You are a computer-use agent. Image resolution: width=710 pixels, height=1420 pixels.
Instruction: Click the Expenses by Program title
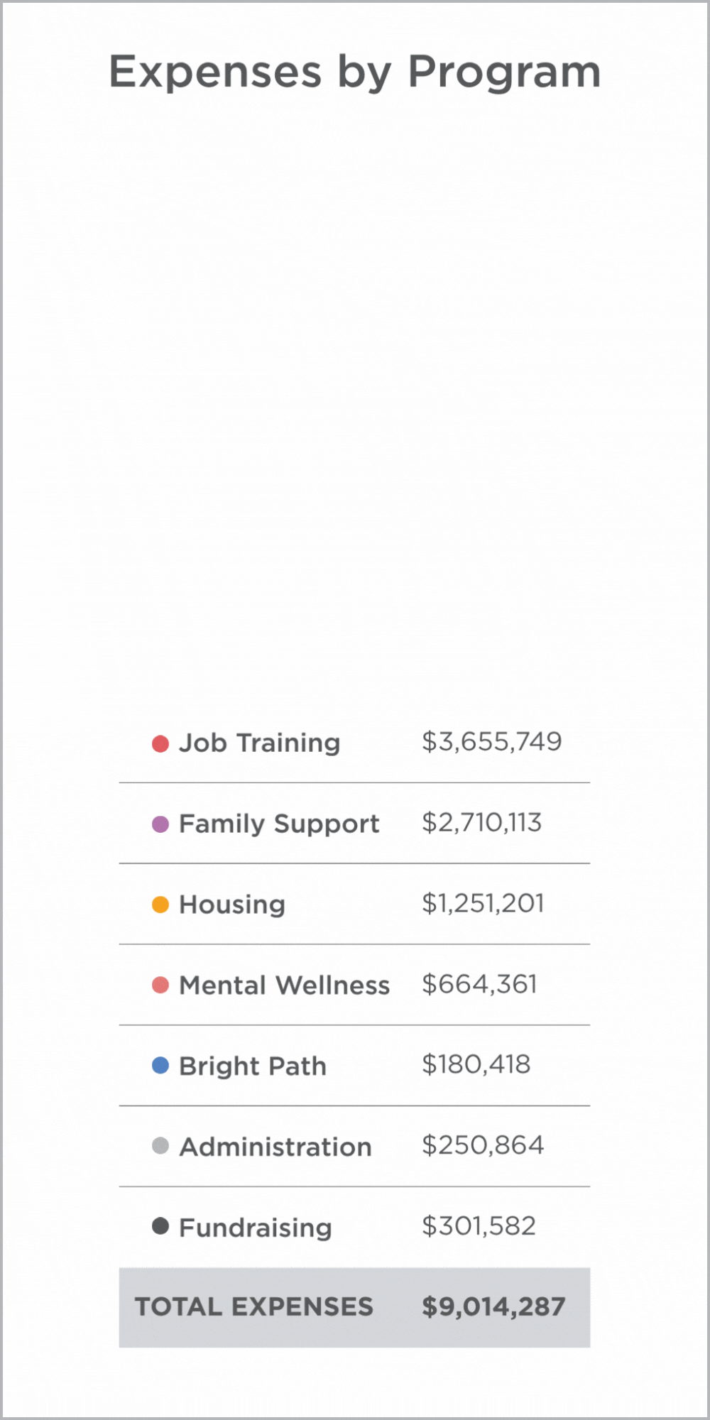355,72
